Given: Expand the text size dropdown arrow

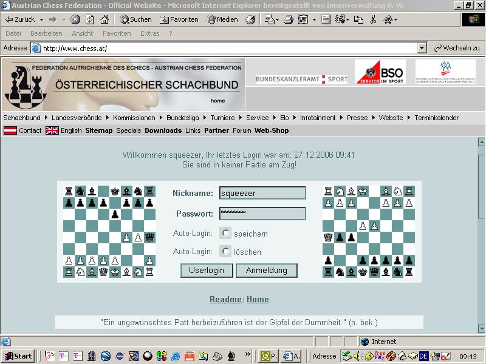Looking at the screenshot, I should click(x=395, y=20).
